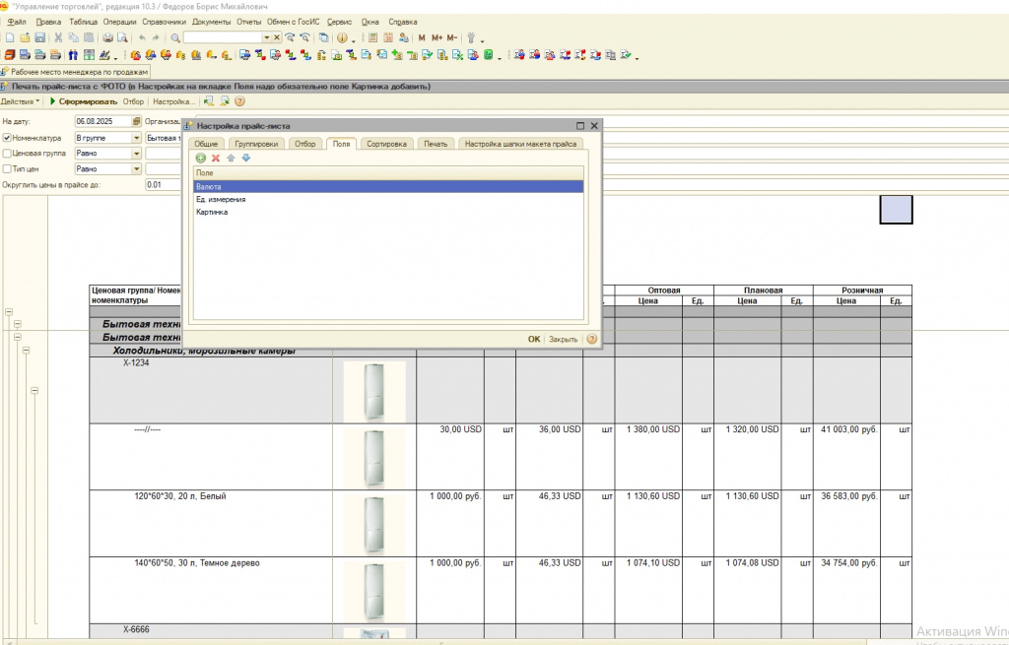Tick the Тип цен checkbox
Viewport: 1009px width, 645px height.
7,169
